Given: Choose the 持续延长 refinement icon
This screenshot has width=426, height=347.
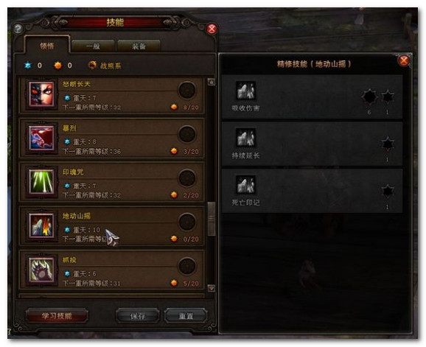Looking at the screenshot, I should 245,138.
